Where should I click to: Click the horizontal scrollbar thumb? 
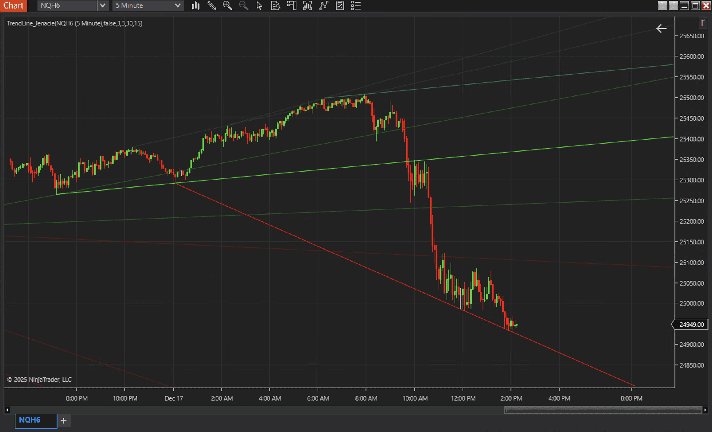pyautogui.click(x=603, y=410)
